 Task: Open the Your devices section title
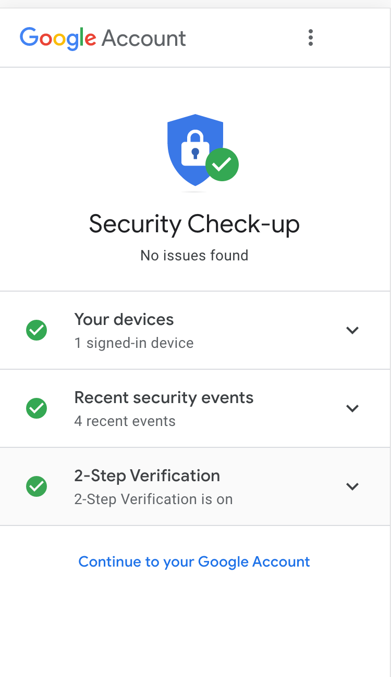point(124,319)
